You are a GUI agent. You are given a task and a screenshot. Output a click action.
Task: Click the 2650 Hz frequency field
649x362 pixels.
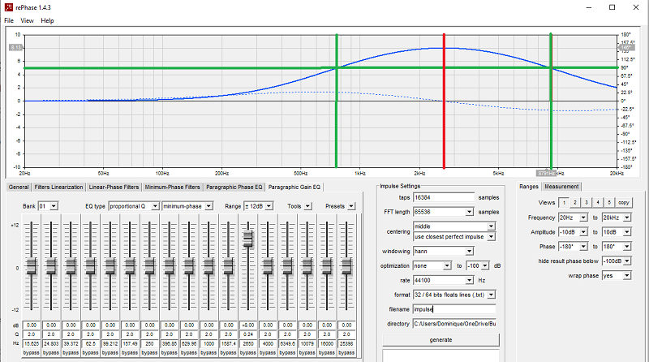[x=248, y=343]
